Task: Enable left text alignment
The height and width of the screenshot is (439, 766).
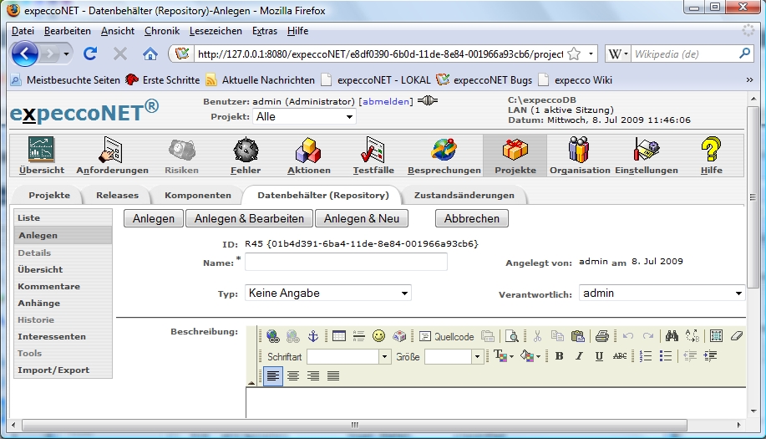Action: (273, 376)
